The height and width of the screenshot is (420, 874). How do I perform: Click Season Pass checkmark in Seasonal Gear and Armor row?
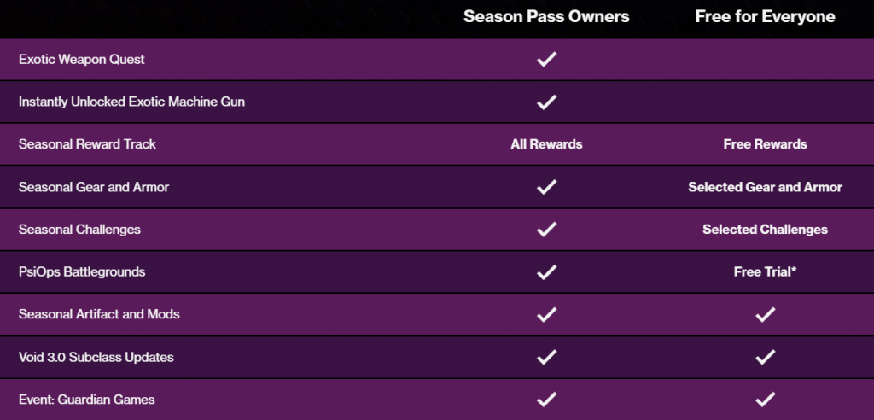point(546,187)
